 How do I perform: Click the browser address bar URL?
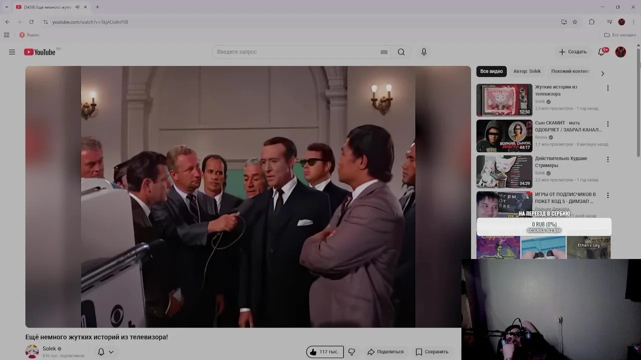click(90, 22)
